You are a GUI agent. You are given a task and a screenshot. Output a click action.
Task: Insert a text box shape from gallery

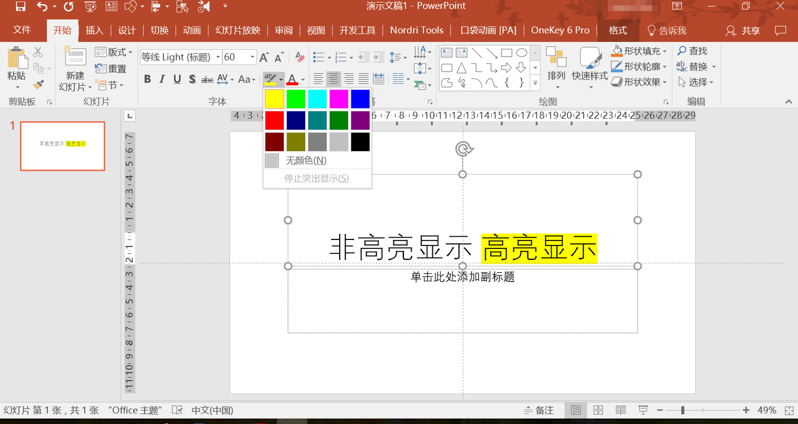447,53
